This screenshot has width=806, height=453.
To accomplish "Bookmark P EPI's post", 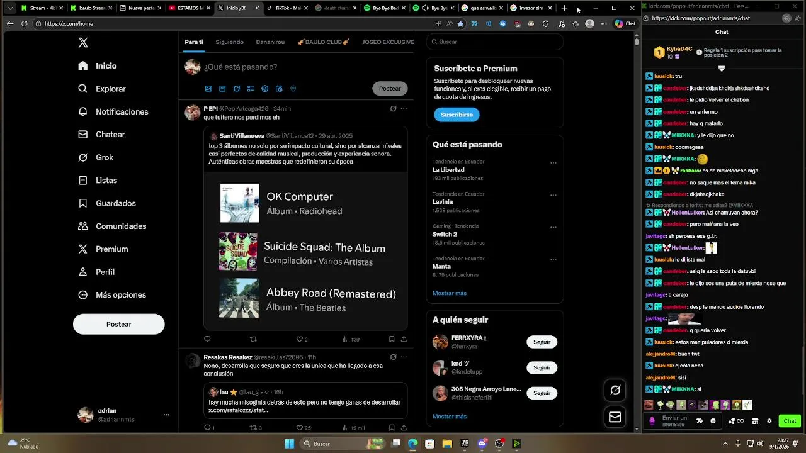I will (392, 339).
